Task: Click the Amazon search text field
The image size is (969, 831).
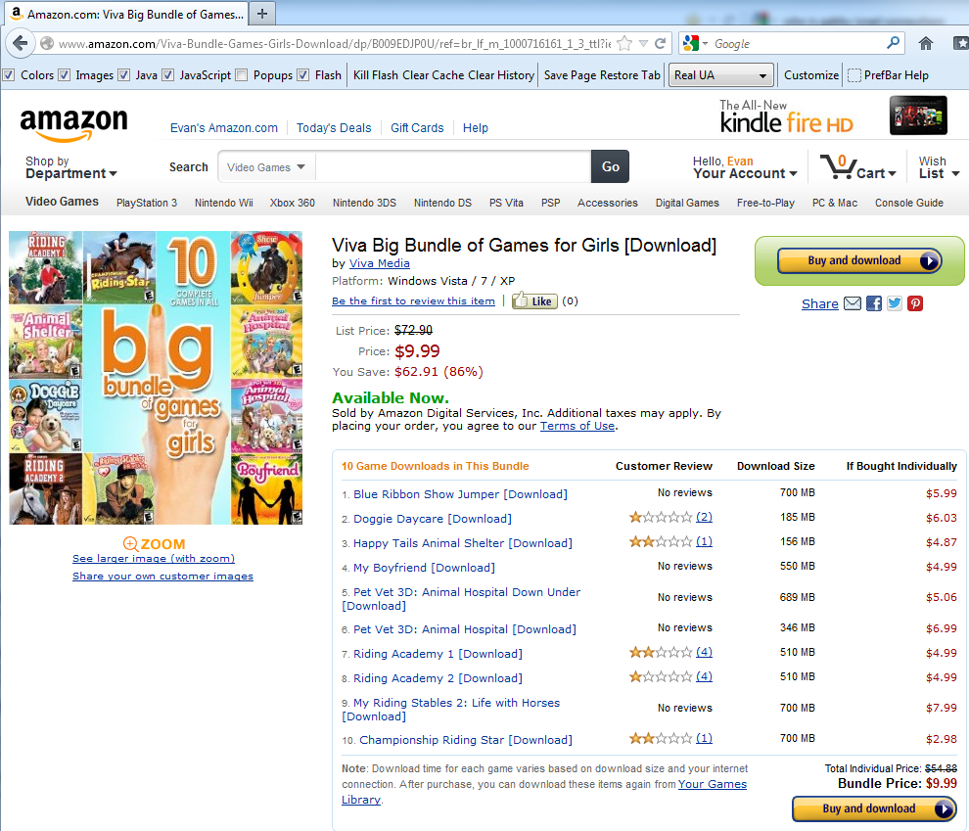Action: pos(453,166)
